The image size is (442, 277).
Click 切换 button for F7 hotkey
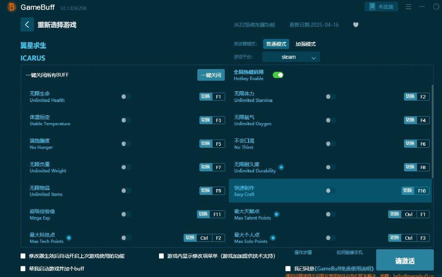206,167
